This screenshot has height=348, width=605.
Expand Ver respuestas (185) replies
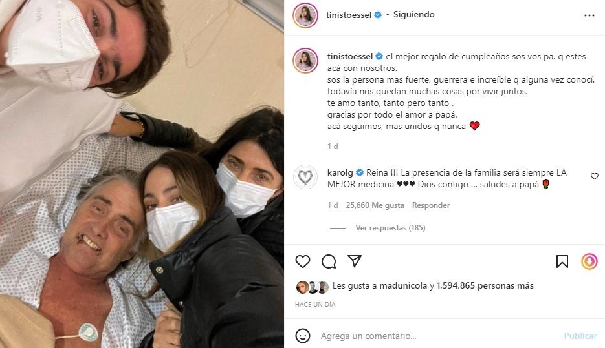pyautogui.click(x=390, y=228)
